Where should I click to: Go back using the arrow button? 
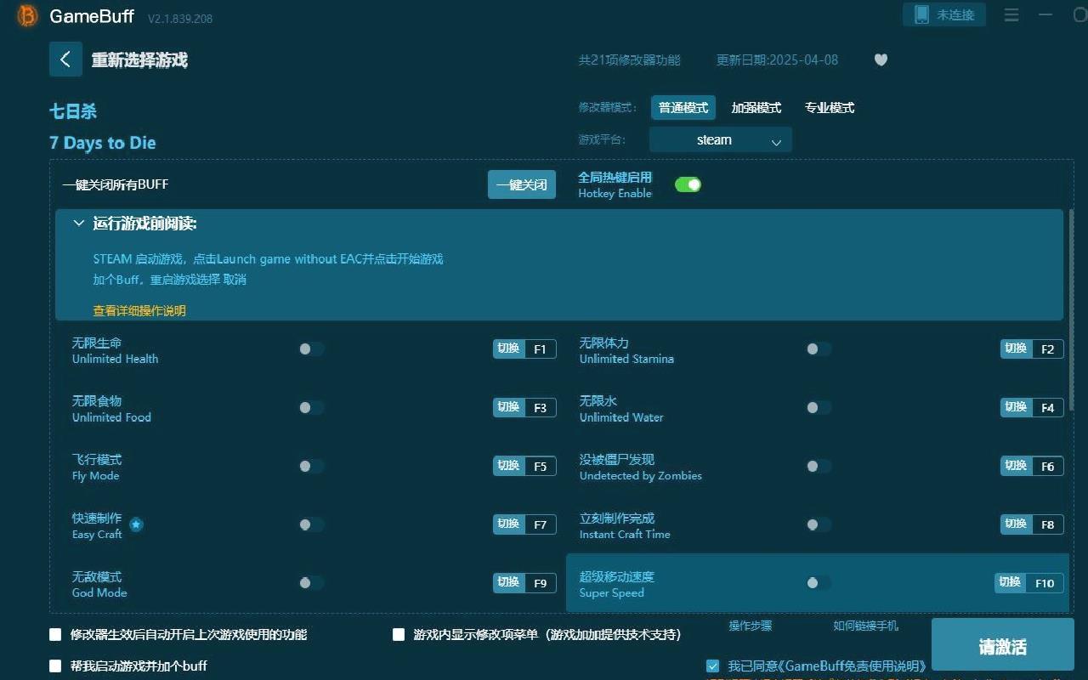65,59
